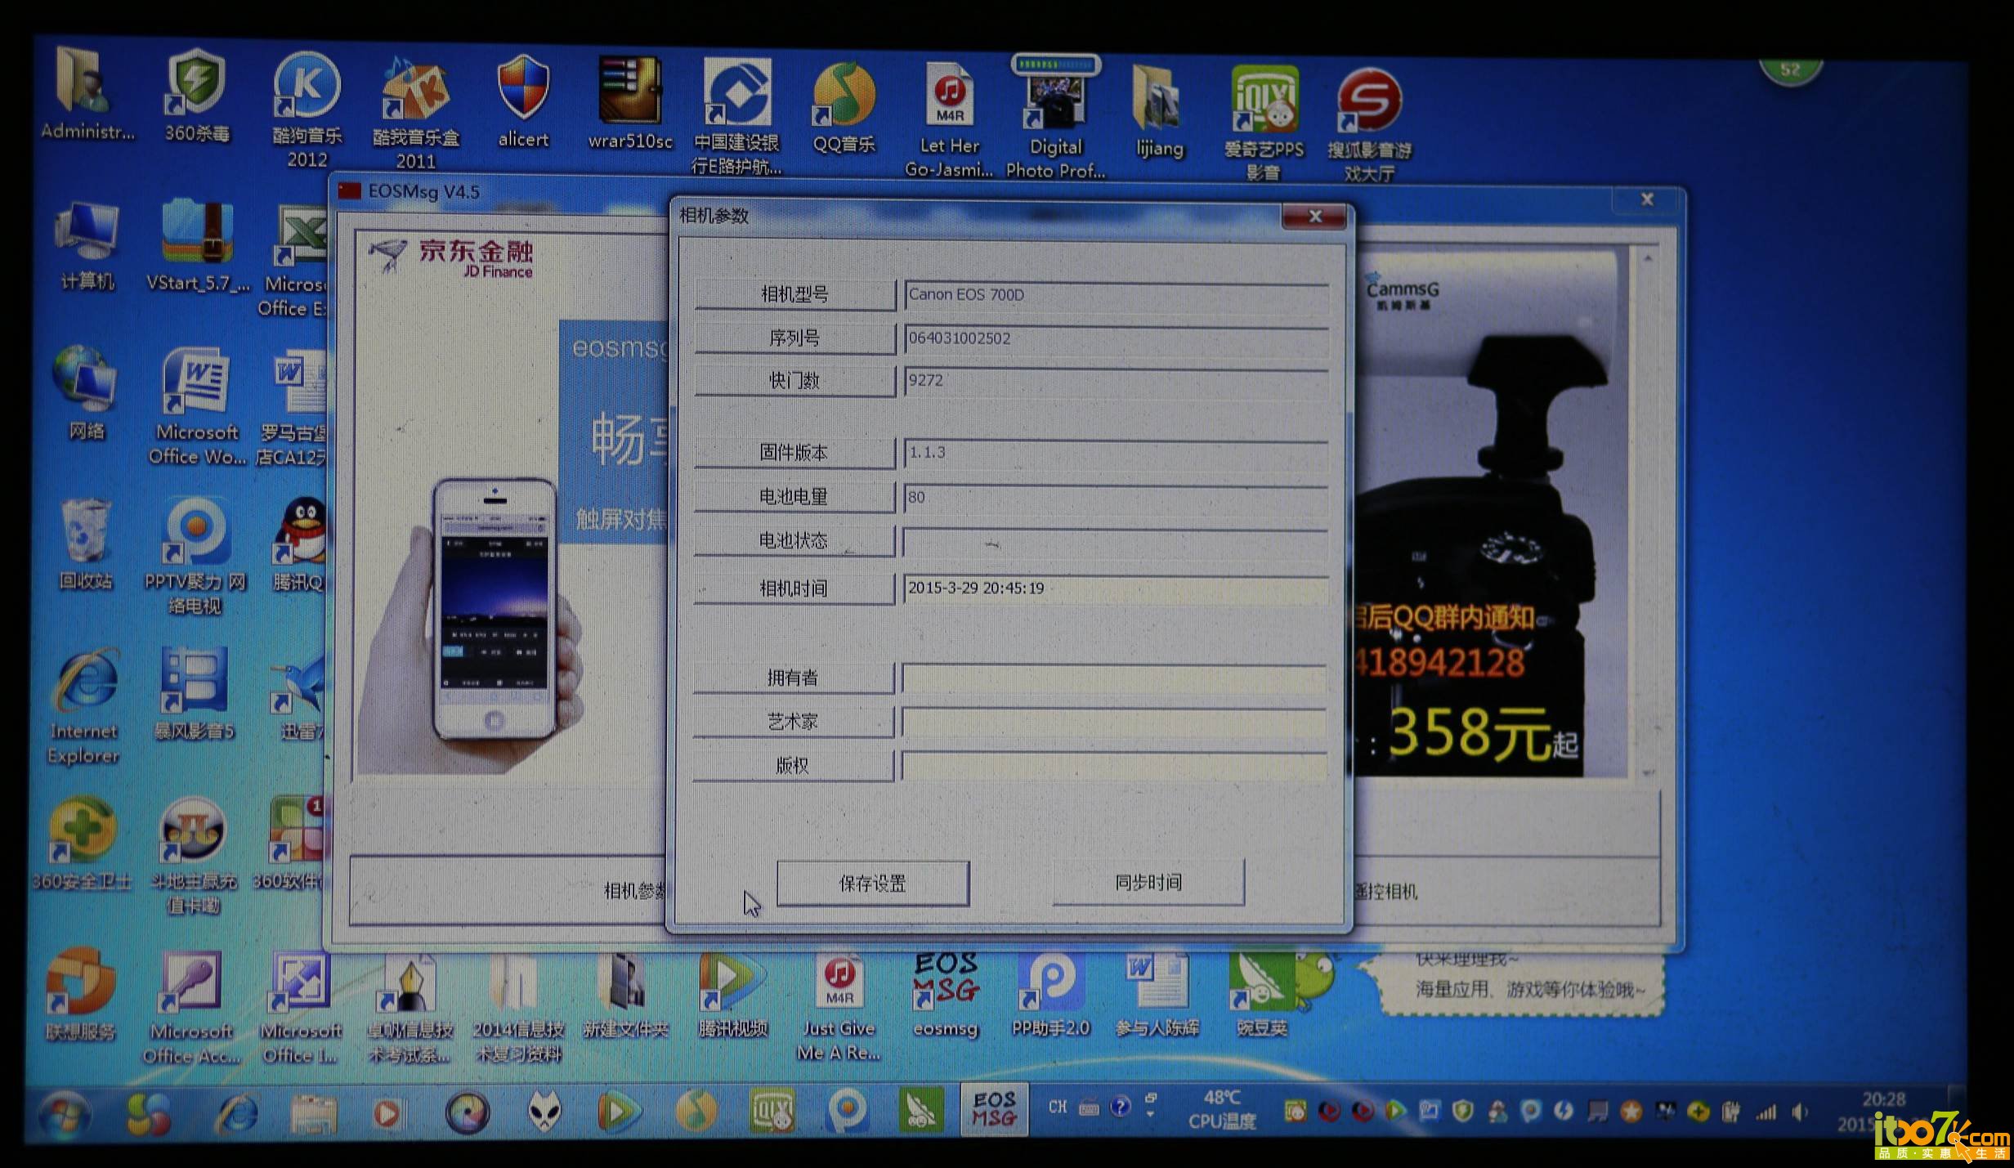Open 酷我音乐盒 2011 desktop icon

[416, 112]
